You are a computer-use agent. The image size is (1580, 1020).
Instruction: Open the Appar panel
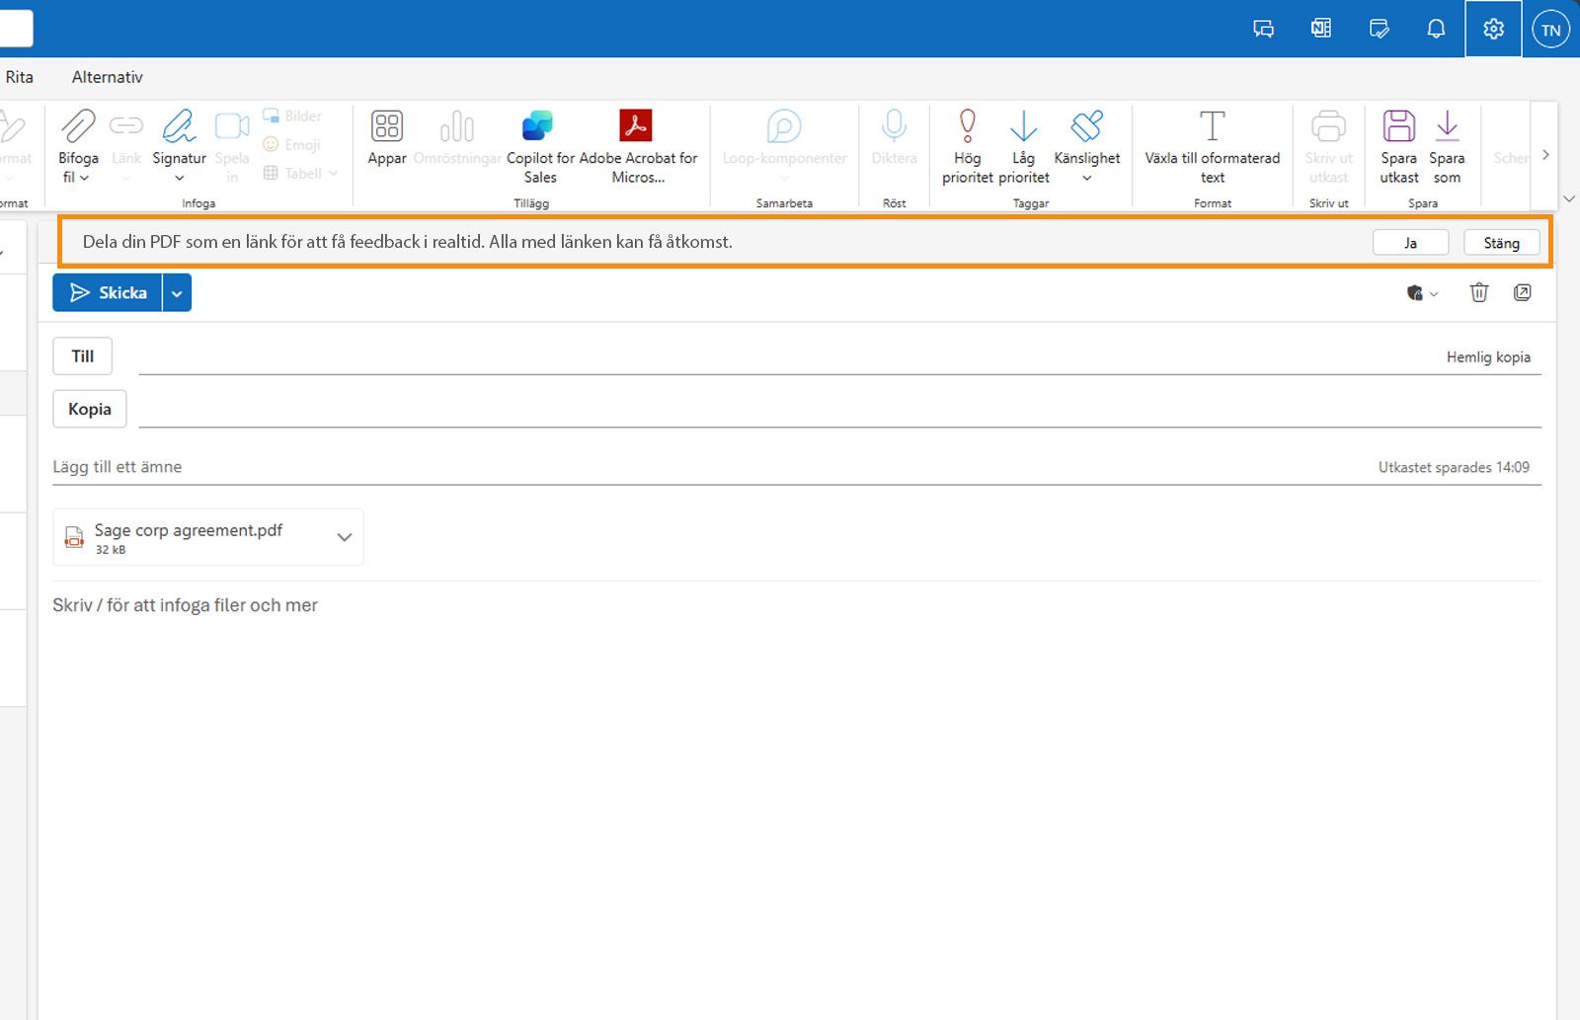(x=386, y=143)
